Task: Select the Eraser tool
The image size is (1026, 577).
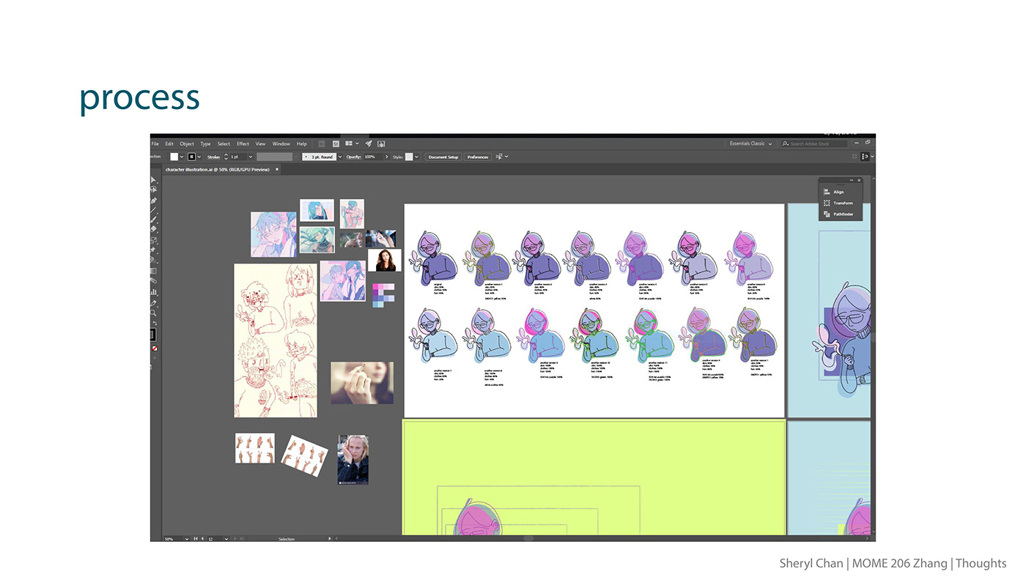Action: (153, 228)
